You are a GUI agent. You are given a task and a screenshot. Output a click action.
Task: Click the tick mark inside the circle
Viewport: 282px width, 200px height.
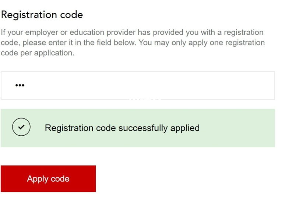coord(21,127)
